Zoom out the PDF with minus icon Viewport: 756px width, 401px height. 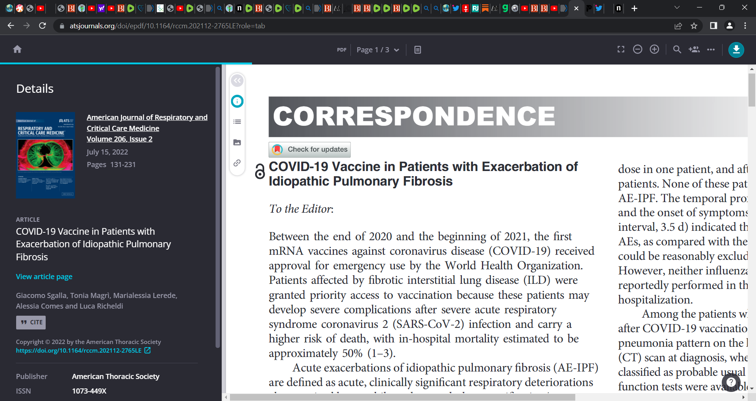(637, 49)
